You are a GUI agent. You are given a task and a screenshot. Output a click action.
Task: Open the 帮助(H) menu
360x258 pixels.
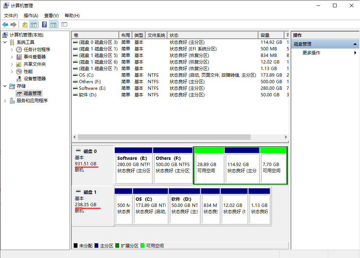point(72,16)
